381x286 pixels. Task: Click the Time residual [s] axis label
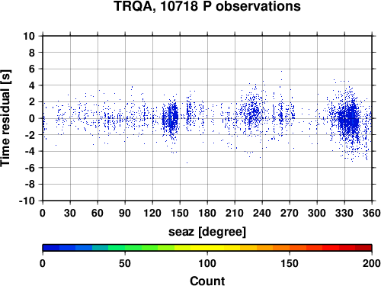point(5,118)
